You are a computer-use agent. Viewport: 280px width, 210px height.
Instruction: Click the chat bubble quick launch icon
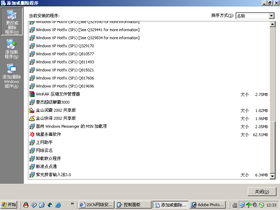34,205
